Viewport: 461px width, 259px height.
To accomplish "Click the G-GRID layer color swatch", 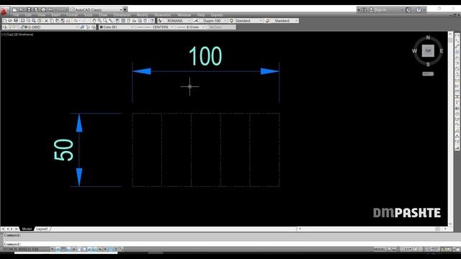I will 26,27.
